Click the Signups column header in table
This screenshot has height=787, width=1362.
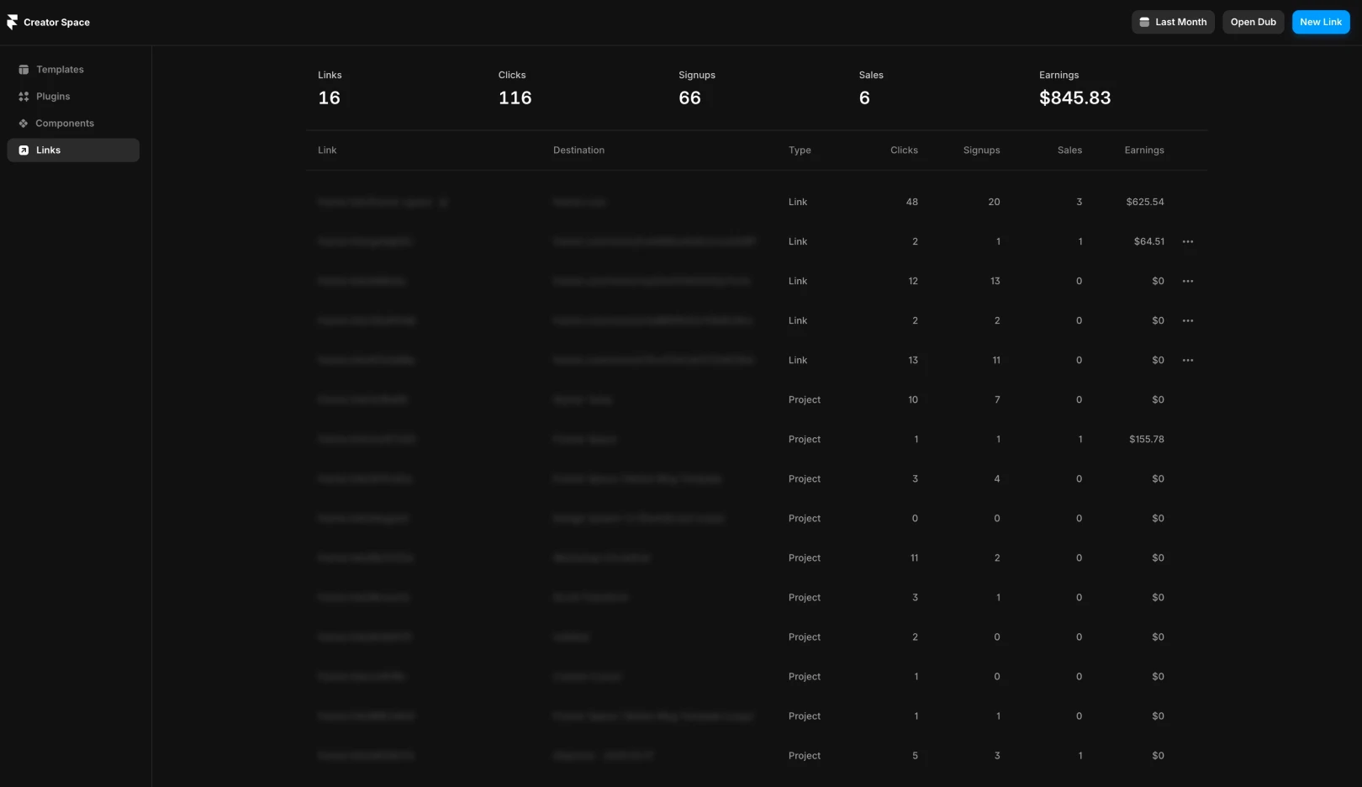981,151
